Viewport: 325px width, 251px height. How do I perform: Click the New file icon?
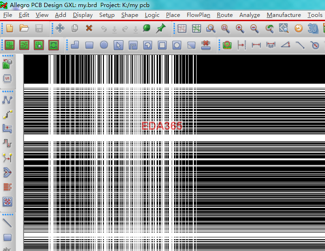coord(9,28)
